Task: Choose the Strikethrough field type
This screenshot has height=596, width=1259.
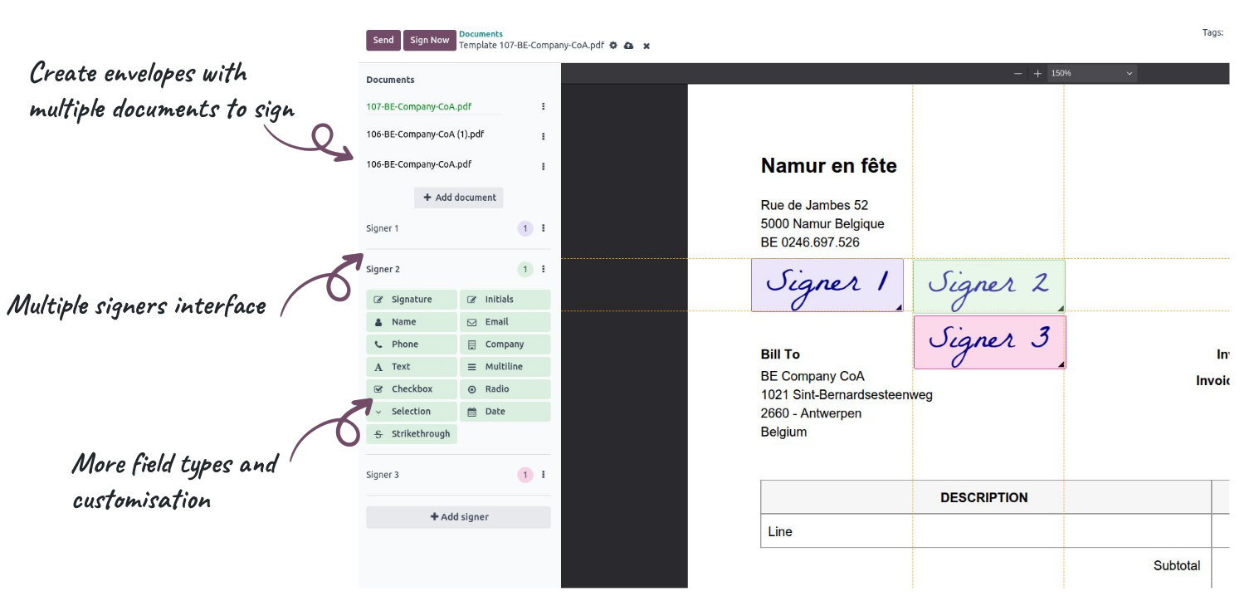Action: pyautogui.click(x=412, y=434)
